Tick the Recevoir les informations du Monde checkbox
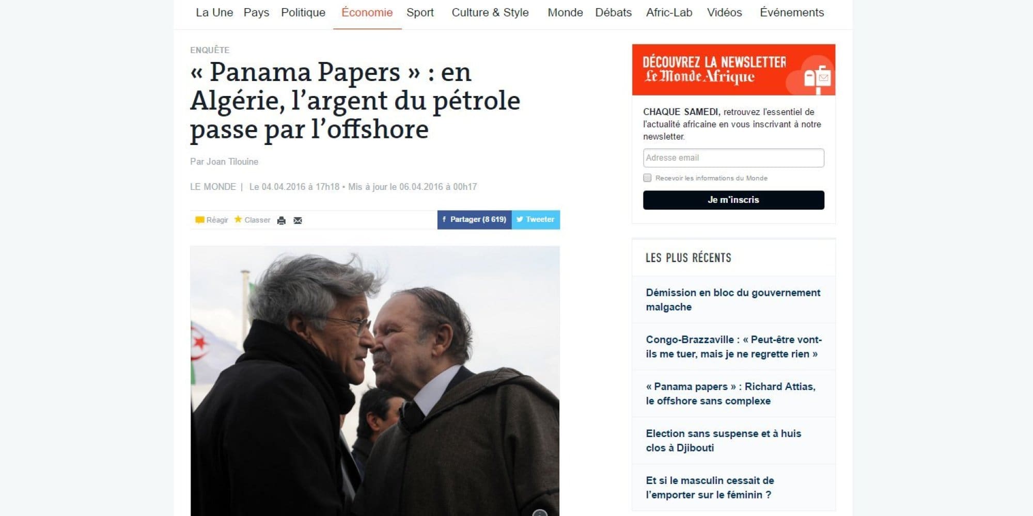The image size is (1033, 516). click(647, 178)
